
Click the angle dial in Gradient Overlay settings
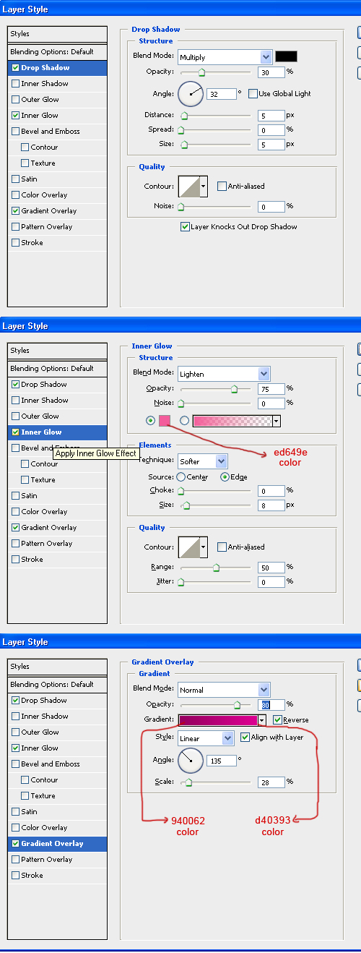tap(191, 760)
